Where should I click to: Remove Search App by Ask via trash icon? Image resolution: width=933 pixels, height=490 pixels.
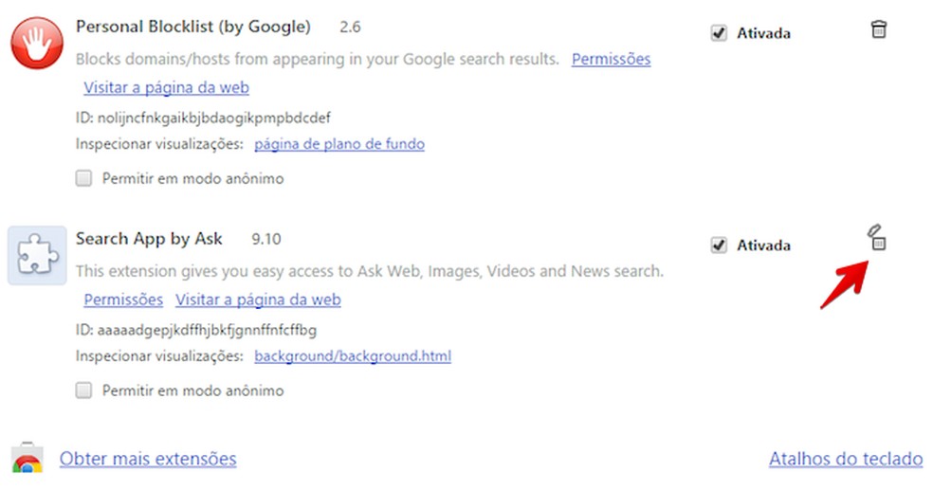click(x=878, y=241)
